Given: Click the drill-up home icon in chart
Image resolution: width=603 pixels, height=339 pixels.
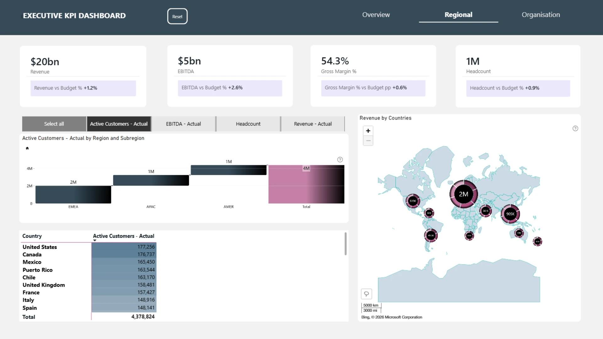Looking at the screenshot, I should coord(27,148).
